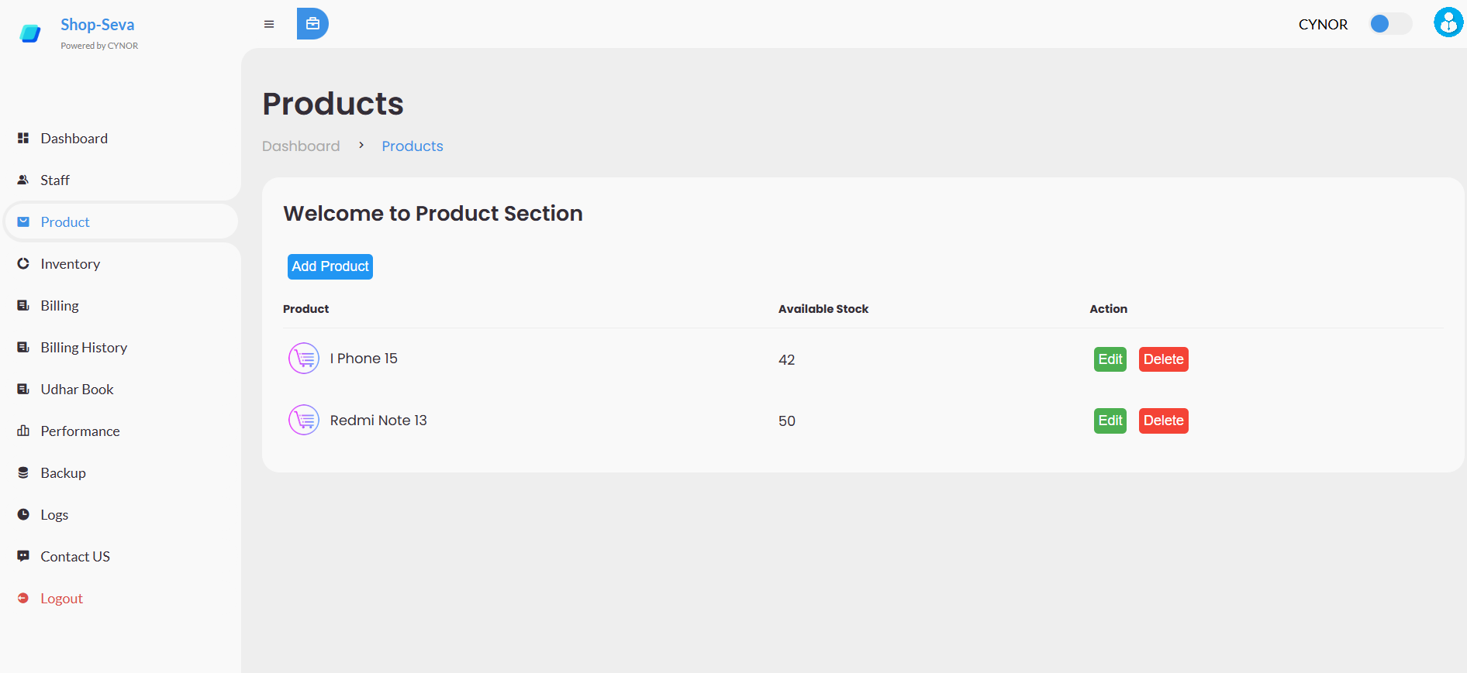The width and height of the screenshot is (1467, 673).
Task: Click the Shop-Seva logo icon
Action: [x=29, y=33]
